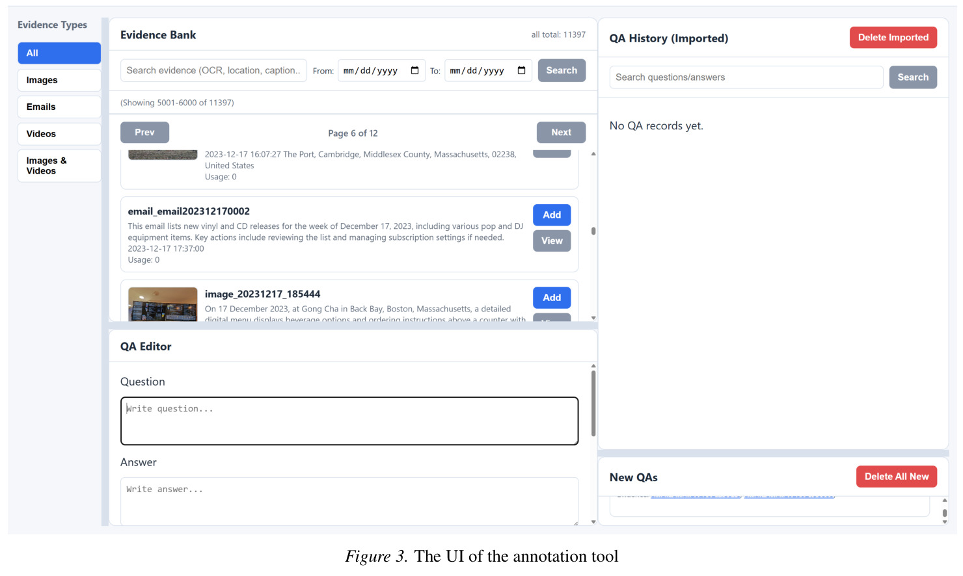The image size is (963, 576).
Task: Add email_email202312170002 to the QA
Action: [x=552, y=215]
